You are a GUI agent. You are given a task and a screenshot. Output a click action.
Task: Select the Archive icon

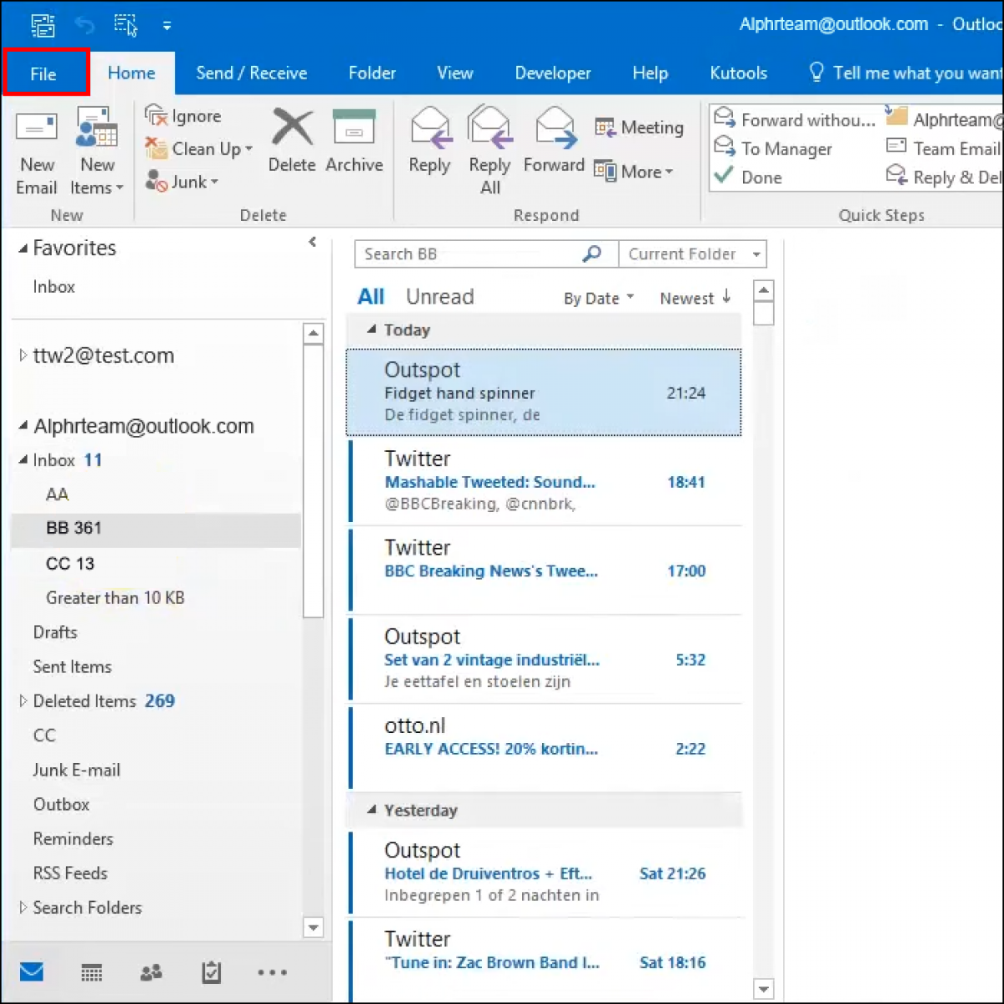tap(353, 142)
